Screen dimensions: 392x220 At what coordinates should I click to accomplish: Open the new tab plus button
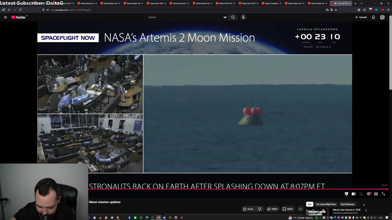[x=355, y=3]
